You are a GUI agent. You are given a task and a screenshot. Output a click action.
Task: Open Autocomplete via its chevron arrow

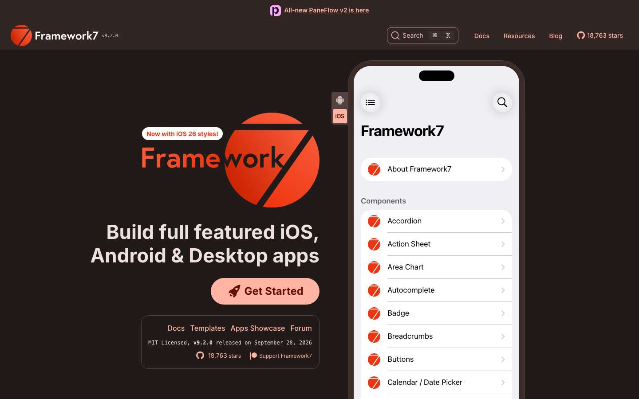[x=503, y=290]
